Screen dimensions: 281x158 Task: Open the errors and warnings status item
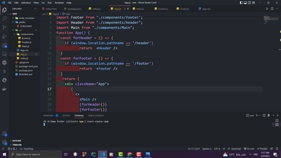coord(12,149)
